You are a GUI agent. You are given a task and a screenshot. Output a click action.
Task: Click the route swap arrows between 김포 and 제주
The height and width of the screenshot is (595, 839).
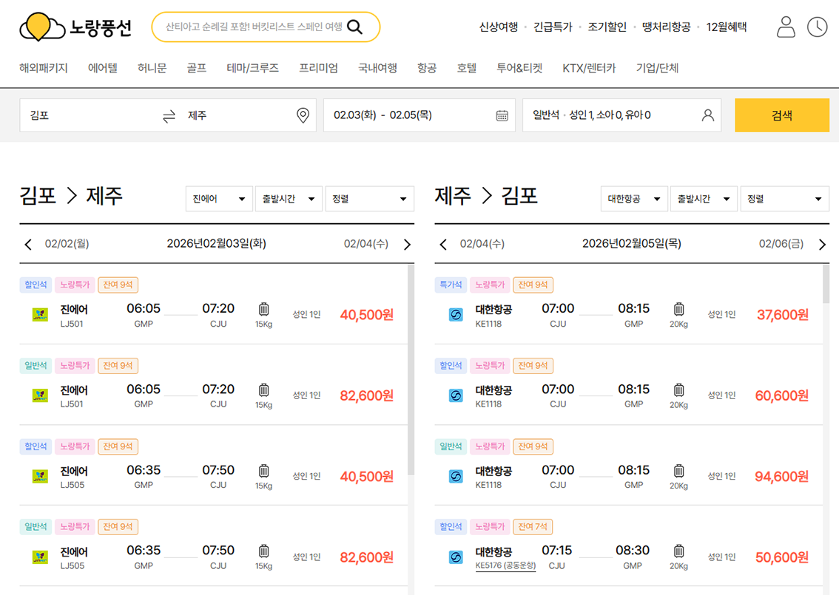(169, 115)
